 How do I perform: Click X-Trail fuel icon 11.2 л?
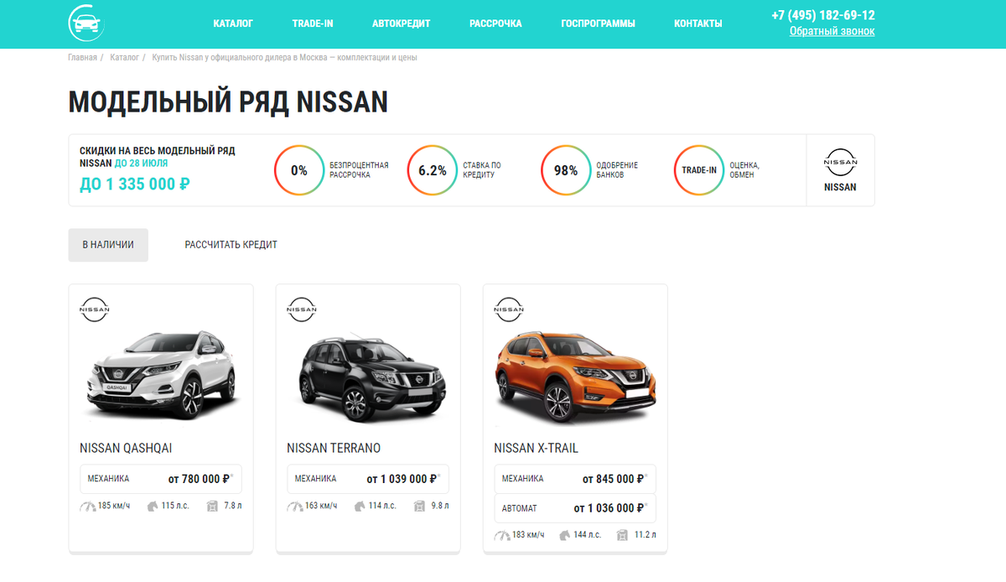[x=622, y=535]
